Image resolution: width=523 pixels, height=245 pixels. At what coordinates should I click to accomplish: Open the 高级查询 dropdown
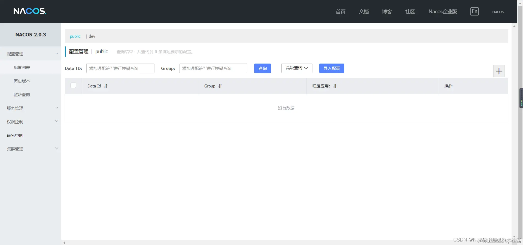pos(297,68)
